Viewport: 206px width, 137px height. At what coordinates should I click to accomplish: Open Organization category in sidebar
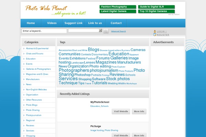32,95
